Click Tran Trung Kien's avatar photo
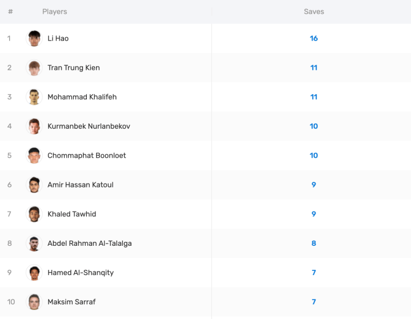 coord(34,67)
